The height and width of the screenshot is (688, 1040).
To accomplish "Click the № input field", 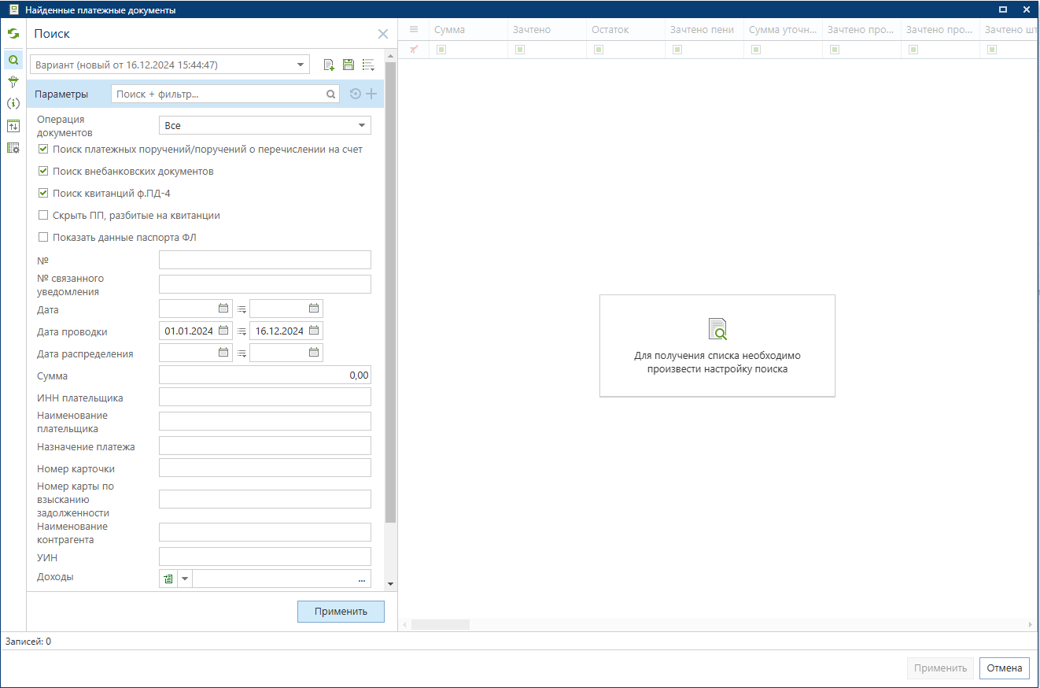I will 264,260.
